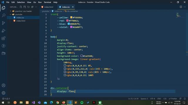Open Netflix from the taskbar
This screenshot has height=105, width=188.
click(94, 102)
